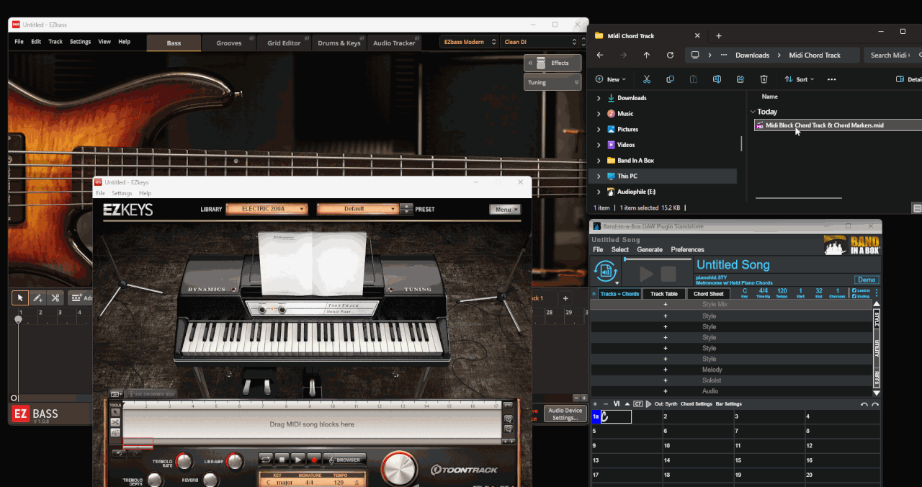Pick the EZkeys scissors cut tool
Viewport: 922px width, 487px height.
(115, 422)
